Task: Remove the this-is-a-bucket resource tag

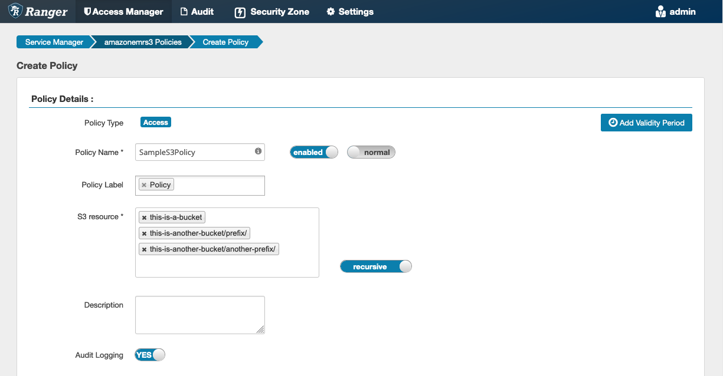Action: 143,217
